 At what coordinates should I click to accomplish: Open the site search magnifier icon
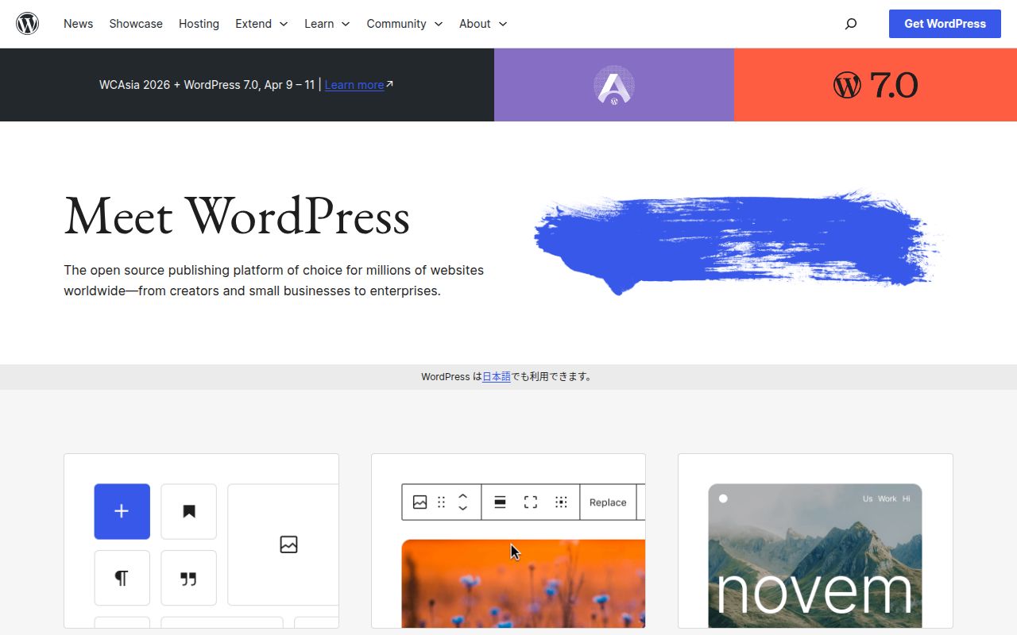coord(851,24)
